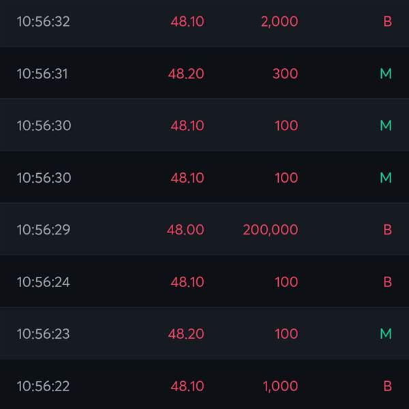Select the 200,000 volume entry

(x=270, y=230)
